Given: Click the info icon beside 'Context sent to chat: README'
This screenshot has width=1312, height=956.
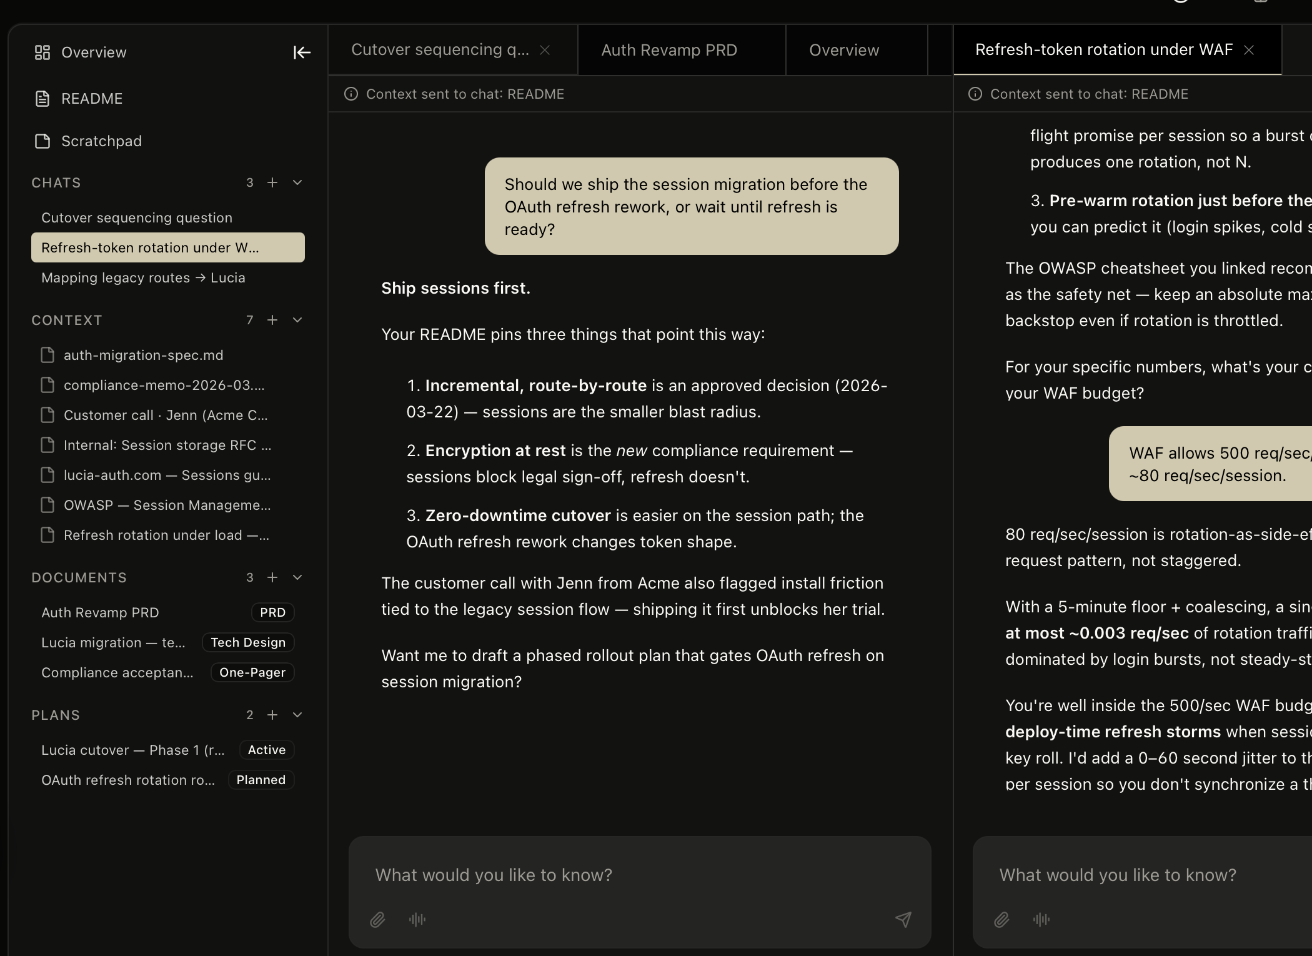Looking at the screenshot, I should click(350, 94).
